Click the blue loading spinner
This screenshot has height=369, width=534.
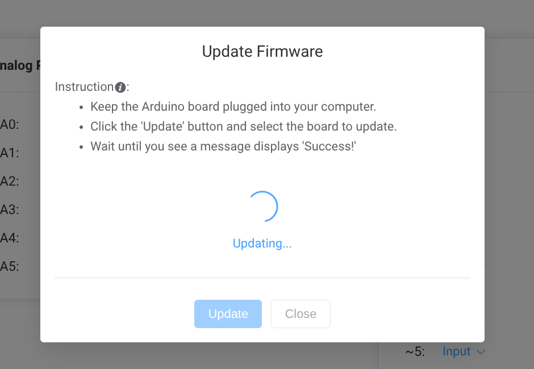262,207
